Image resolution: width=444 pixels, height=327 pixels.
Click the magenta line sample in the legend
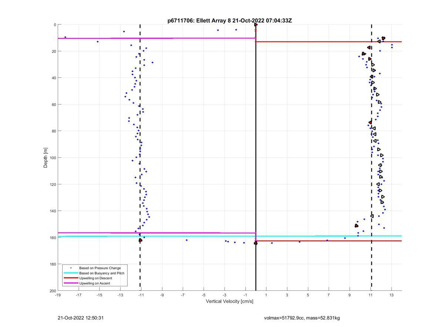click(x=71, y=283)
